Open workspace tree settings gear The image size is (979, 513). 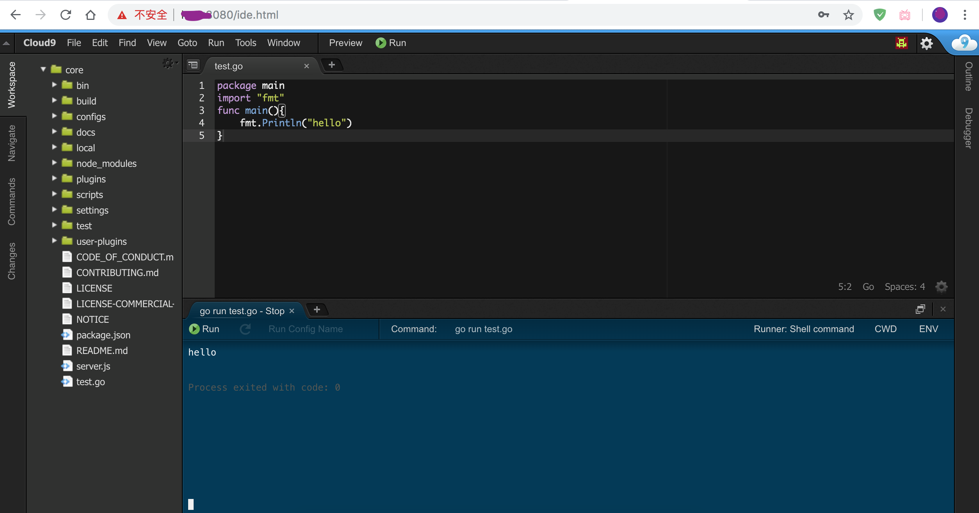click(168, 64)
